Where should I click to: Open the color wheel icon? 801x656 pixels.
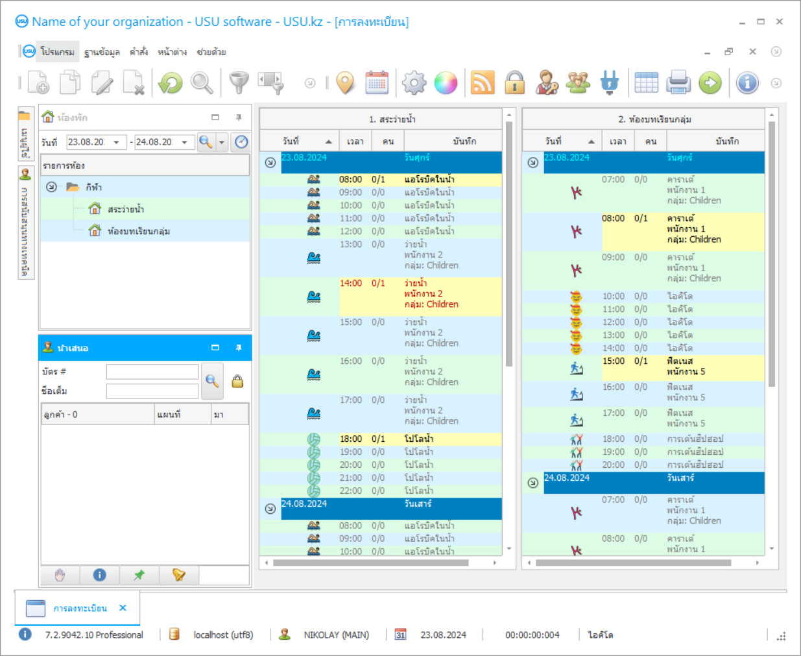(x=446, y=83)
